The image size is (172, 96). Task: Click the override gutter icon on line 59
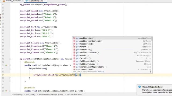6,91
